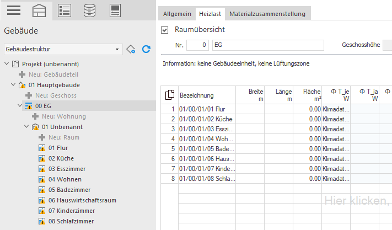Switch to the Allgemein tab

(x=177, y=14)
